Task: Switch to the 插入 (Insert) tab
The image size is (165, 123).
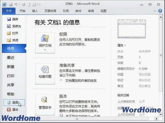Action: (35, 11)
